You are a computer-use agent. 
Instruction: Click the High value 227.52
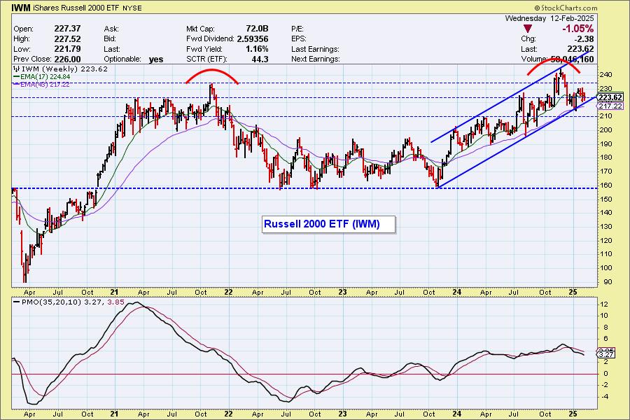(x=67, y=38)
